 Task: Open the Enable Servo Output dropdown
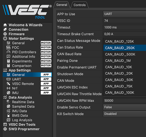[125, 107]
